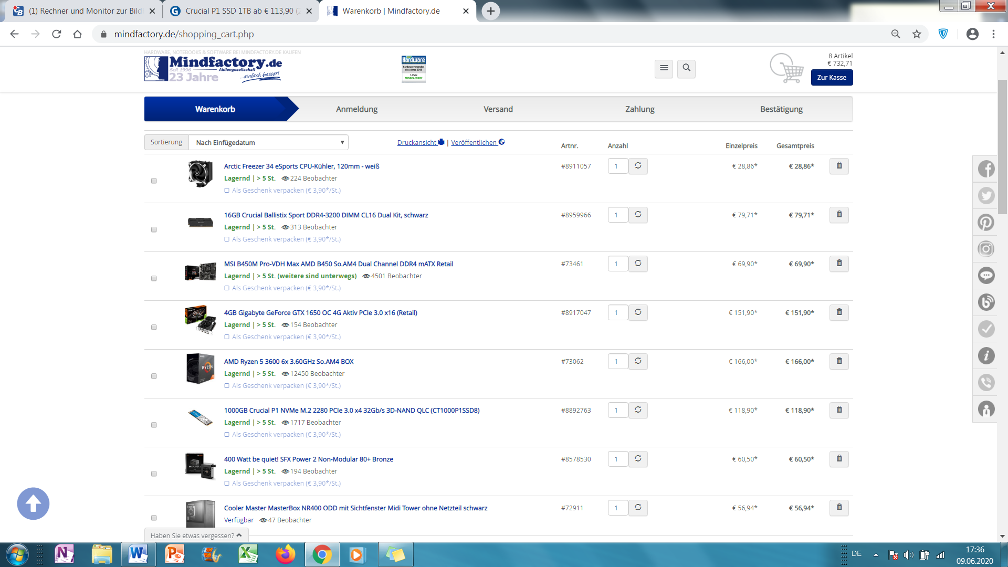Share via Facebook sidebar icon
Viewport: 1008px width, 567px height.
pyautogui.click(x=986, y=169)
